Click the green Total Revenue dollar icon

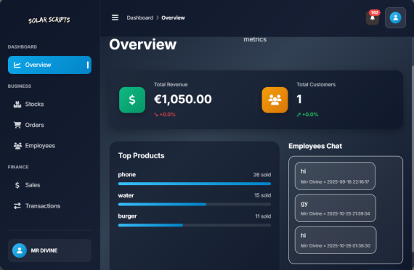point(132,100)
